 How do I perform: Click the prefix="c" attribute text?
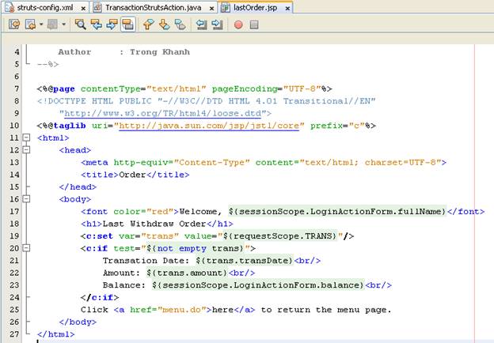[337, 126]
